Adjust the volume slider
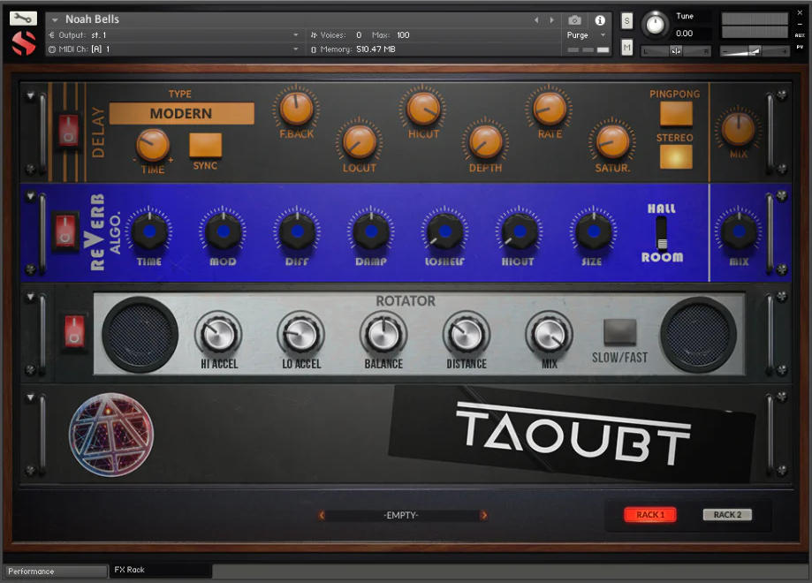The image size is (812, 583). pos(755,50)
